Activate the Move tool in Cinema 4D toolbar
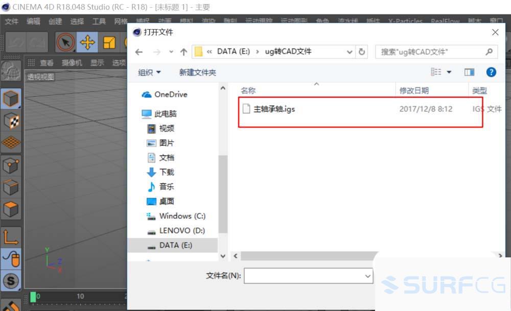Image resolution: width=511 pixels, height=311 pixels. click(x=87, y=42)
